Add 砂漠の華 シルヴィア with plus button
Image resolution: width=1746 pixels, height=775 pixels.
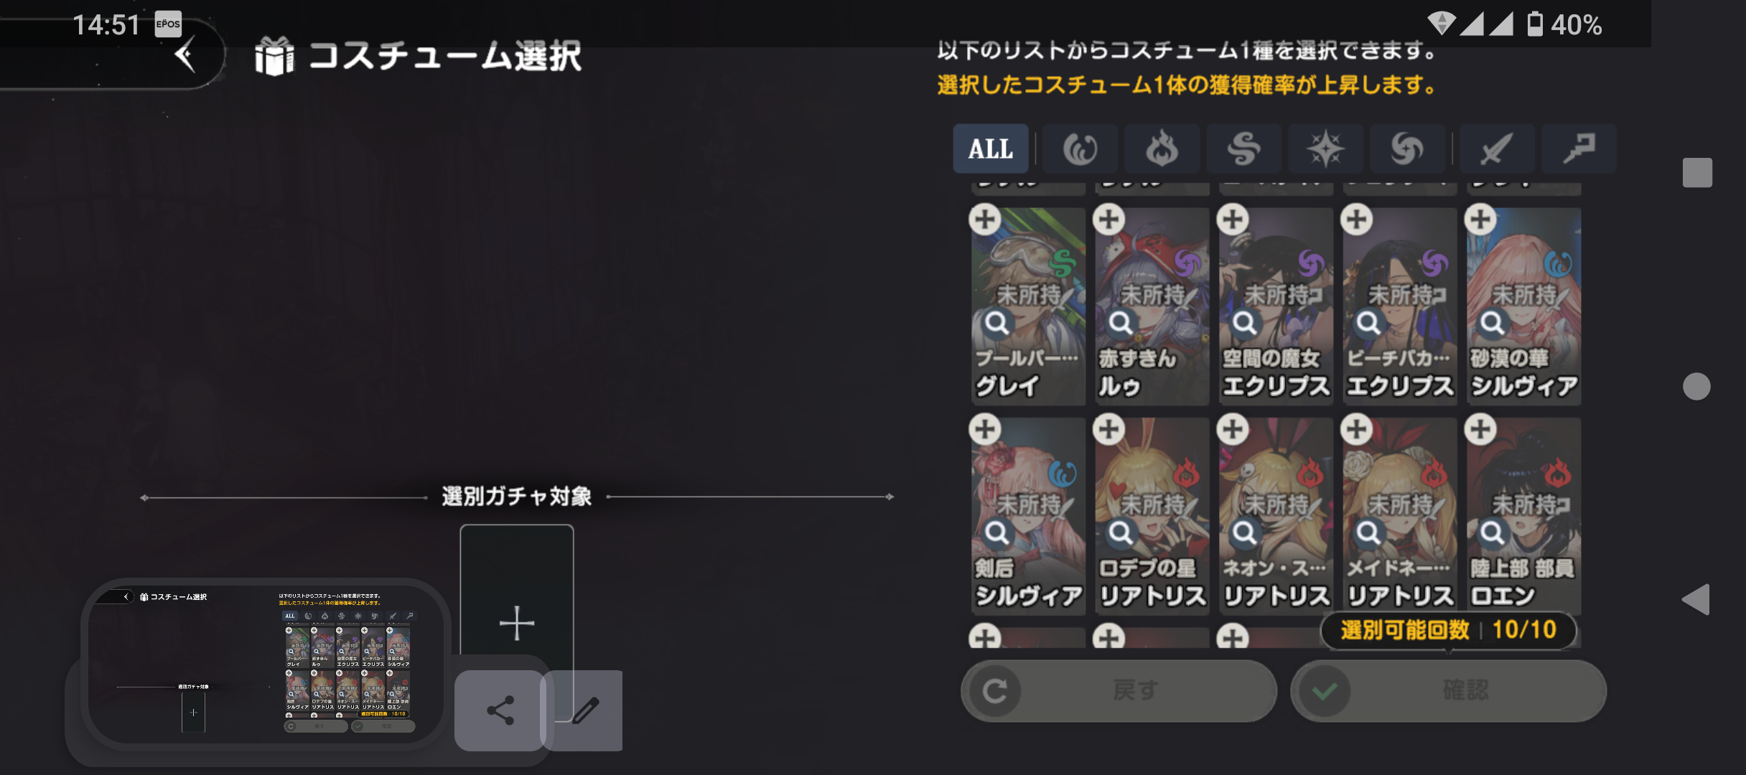(x=1480, y=220)
